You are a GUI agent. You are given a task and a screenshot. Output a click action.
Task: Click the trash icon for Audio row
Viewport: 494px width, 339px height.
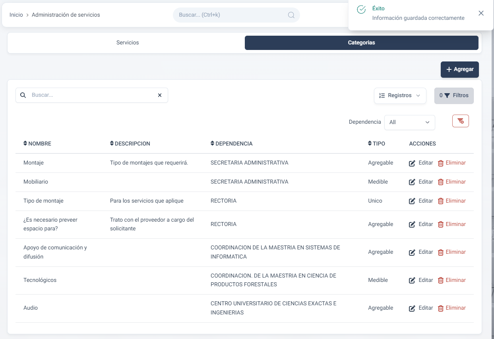[x=440, y=308]
